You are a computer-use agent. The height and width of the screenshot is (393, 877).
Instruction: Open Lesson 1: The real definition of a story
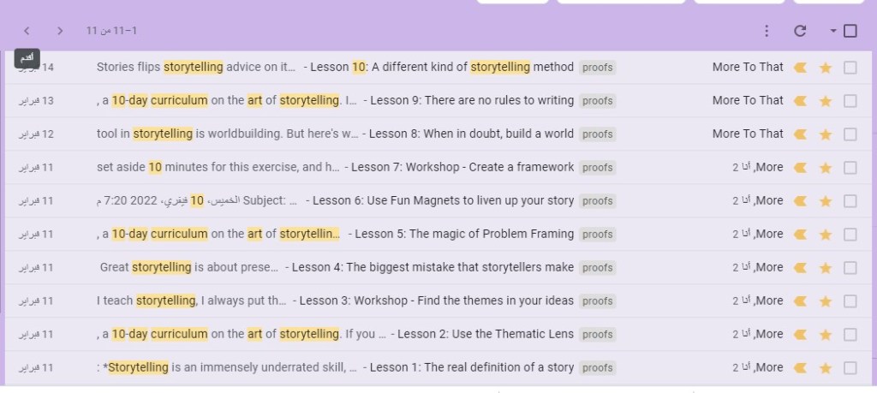[x=468, y=367]
